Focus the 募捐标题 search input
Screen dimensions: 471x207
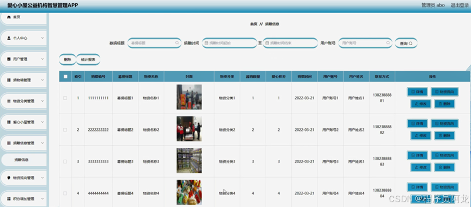click(x=155, y=43)
